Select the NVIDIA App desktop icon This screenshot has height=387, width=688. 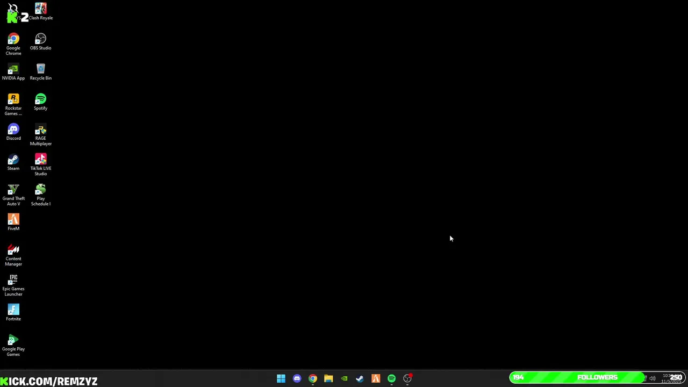(13, 72)
